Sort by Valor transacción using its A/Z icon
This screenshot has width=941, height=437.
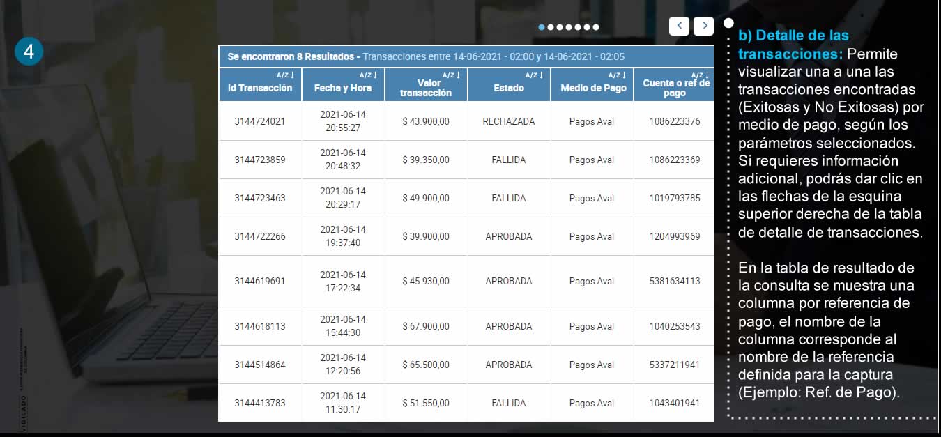[x=451, y=75]
